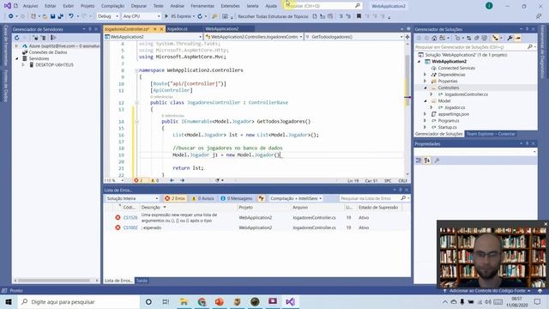Refresh the Gerenciador de Servidores panel
Screen dimensions: 549x309
click(x=17, y=38)
